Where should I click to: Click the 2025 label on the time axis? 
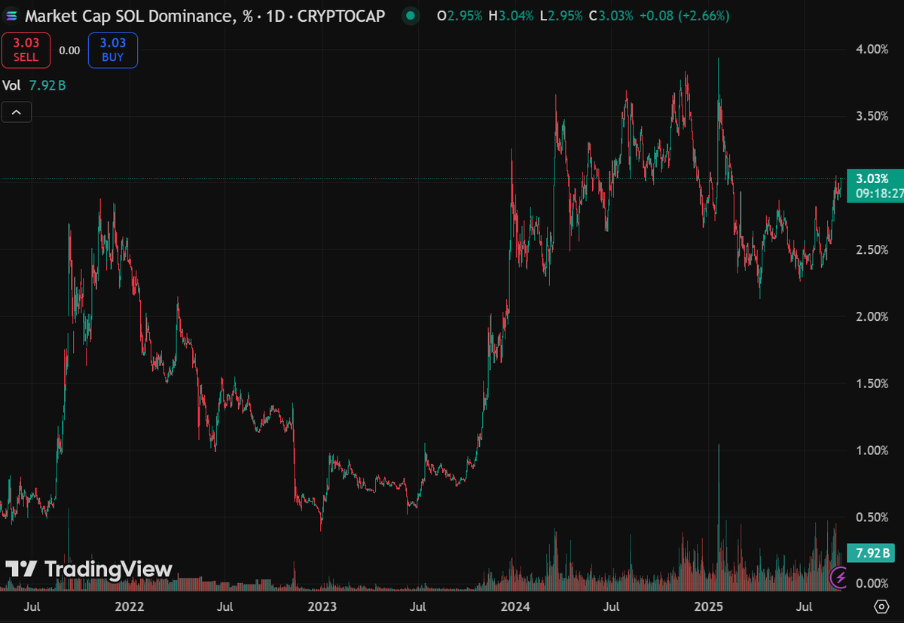[709, 606]
